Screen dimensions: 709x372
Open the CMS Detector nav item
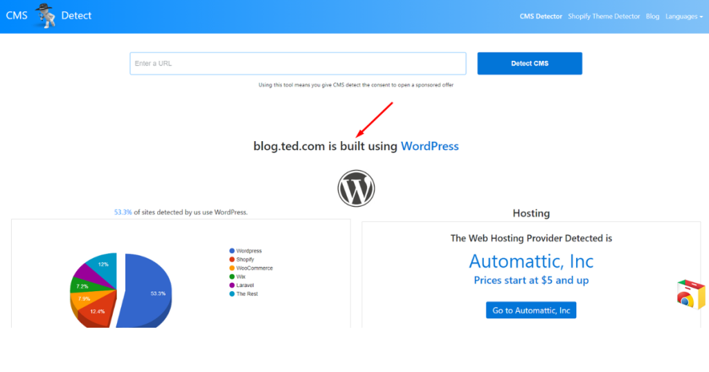point(540,17)
